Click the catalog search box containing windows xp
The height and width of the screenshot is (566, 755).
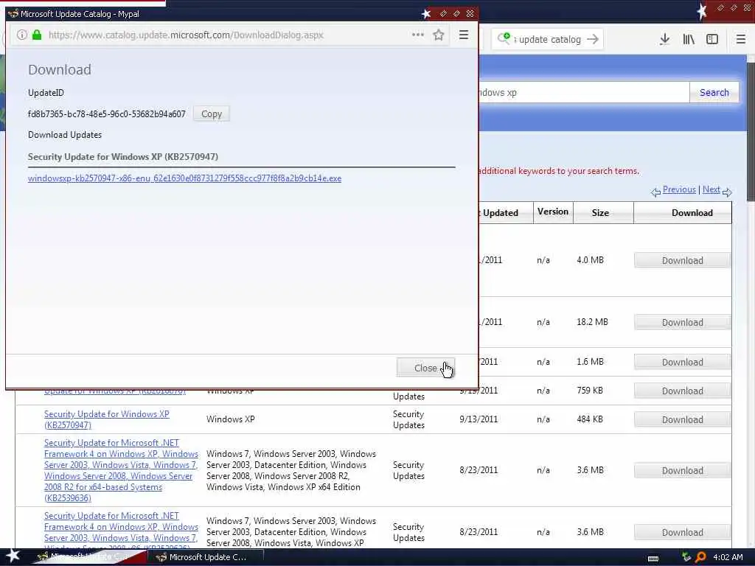pyautogui.click(x=584, y=92)
